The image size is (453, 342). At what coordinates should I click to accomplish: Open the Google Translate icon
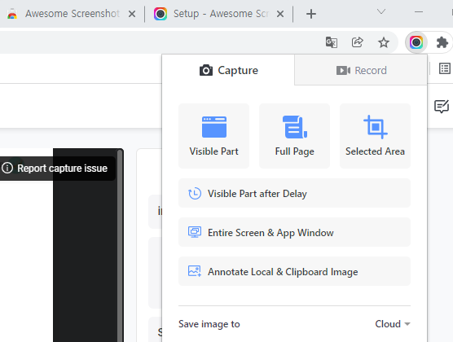(332, 42)
